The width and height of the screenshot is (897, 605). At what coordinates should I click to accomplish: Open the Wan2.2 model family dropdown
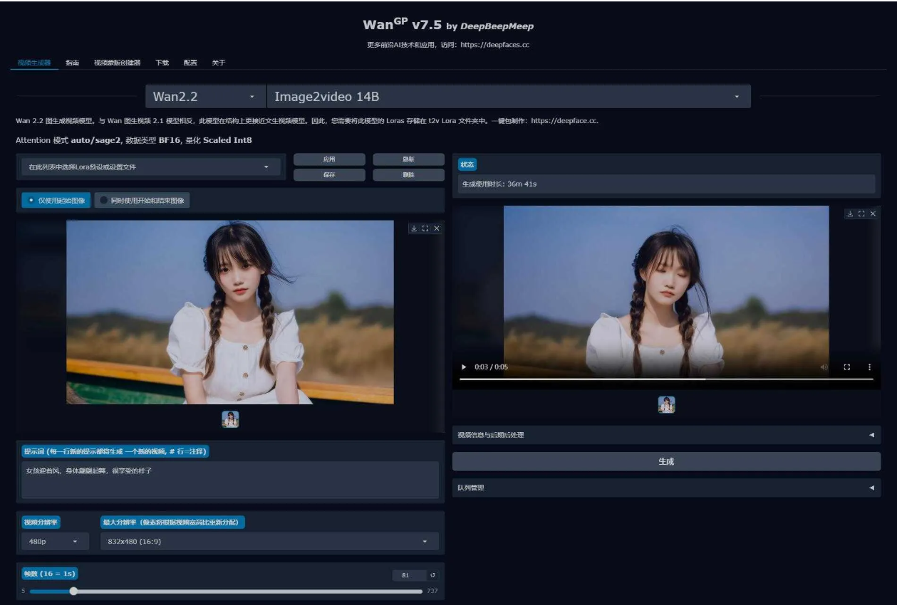204,97
